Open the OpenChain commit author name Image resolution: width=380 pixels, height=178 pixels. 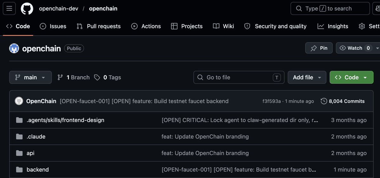[41, 101]
